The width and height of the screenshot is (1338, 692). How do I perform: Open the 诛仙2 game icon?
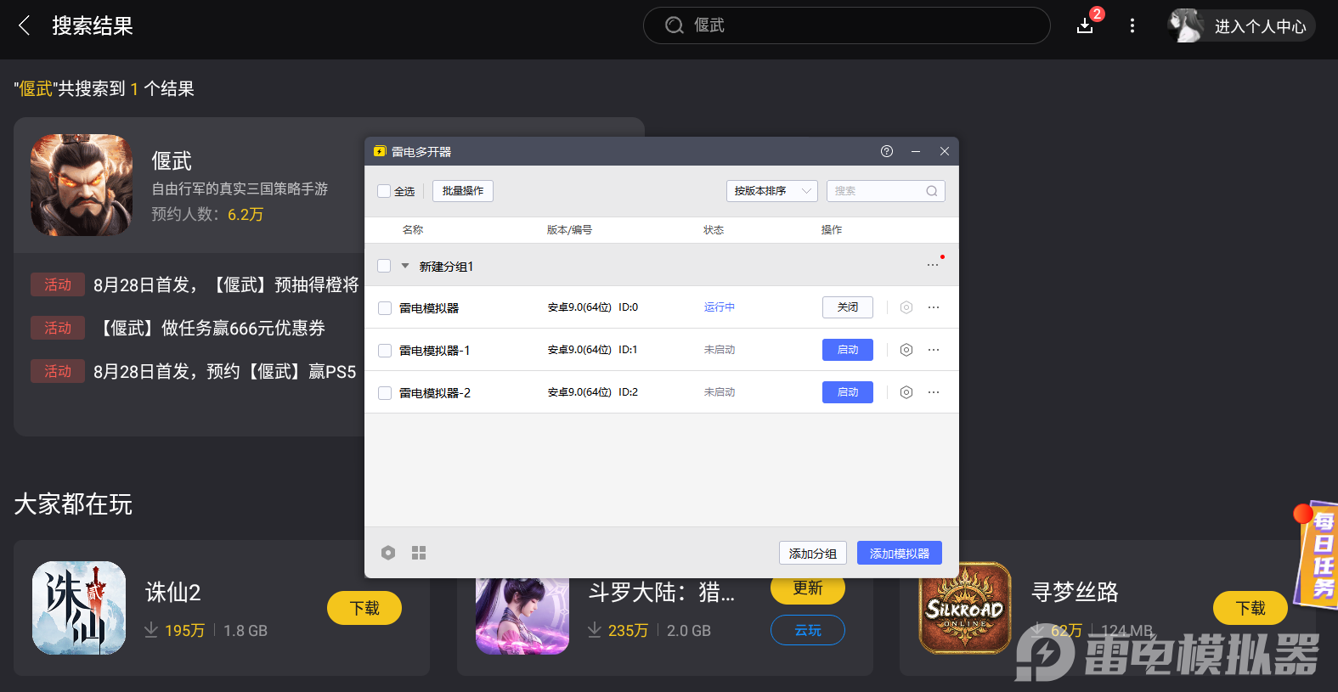tap(79, 608)
